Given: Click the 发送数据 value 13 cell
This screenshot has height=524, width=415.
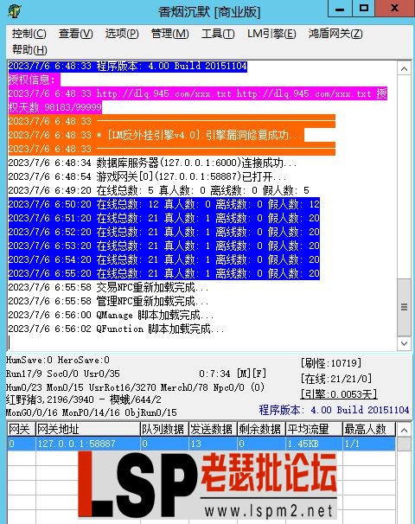Looking at the screenshot, I should tap(214, 444).
